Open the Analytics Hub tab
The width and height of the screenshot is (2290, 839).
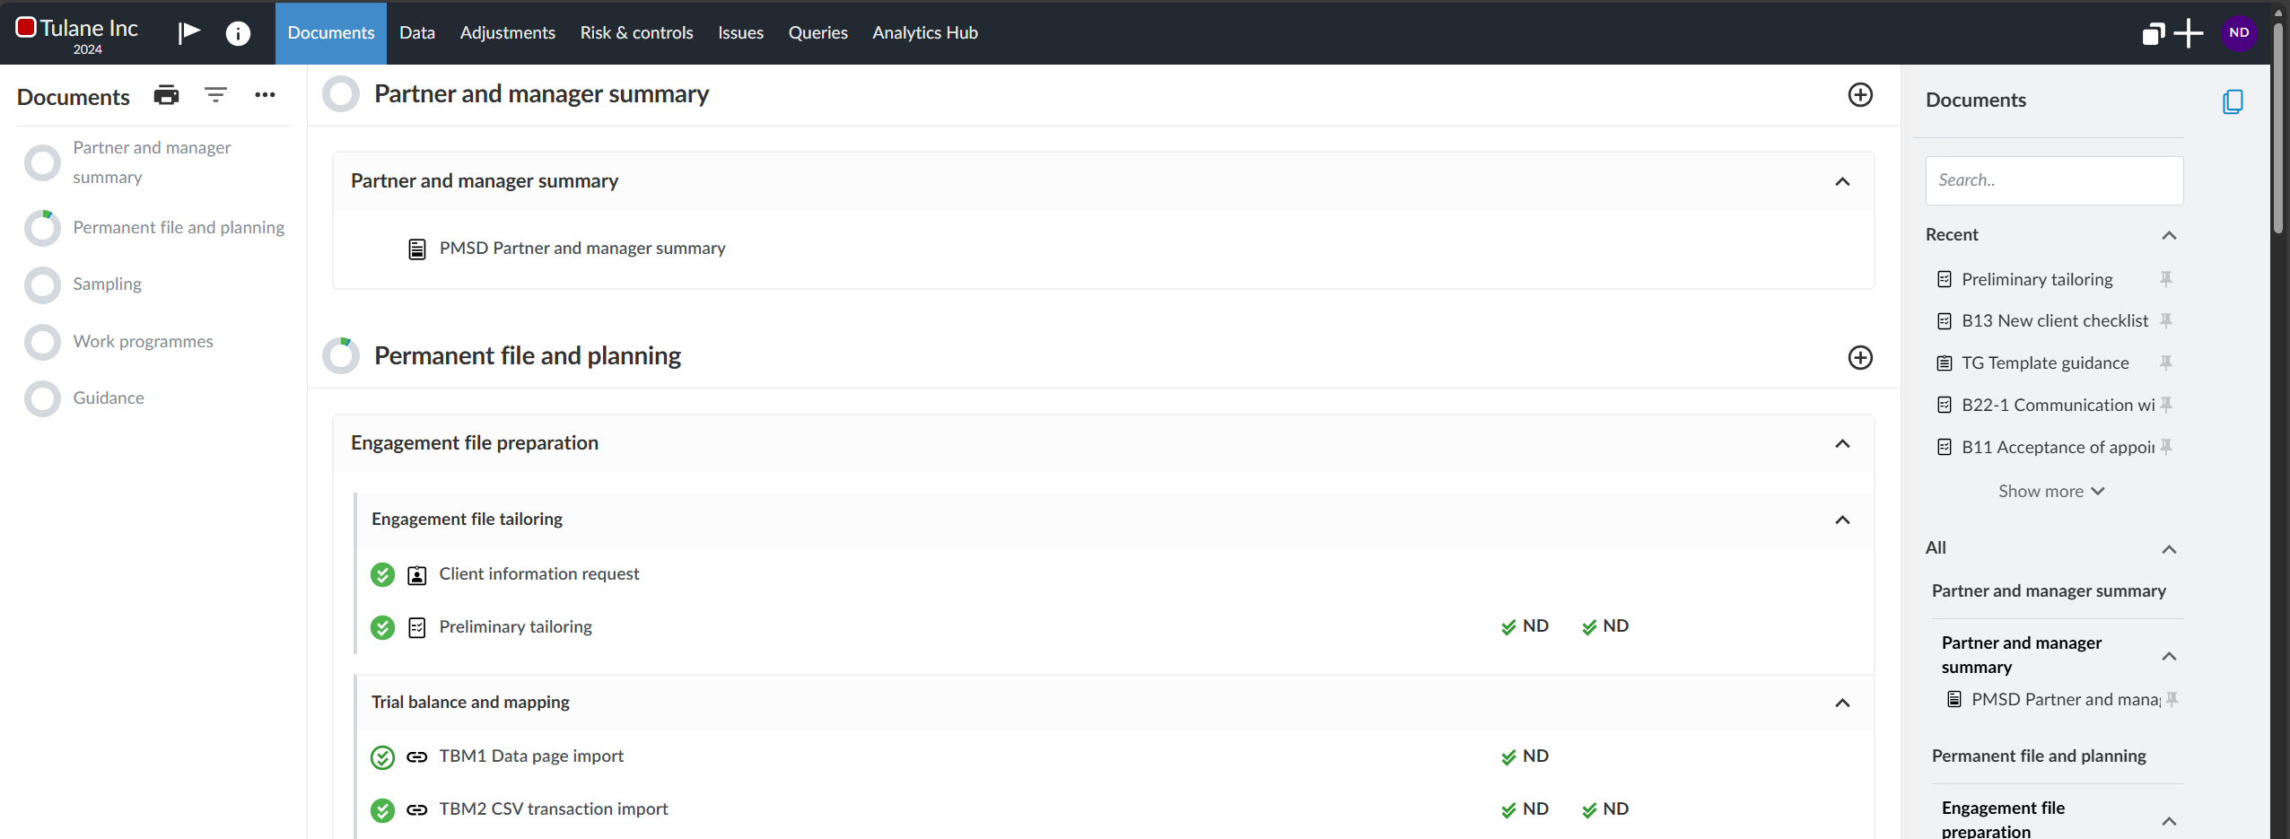[925, 33]
